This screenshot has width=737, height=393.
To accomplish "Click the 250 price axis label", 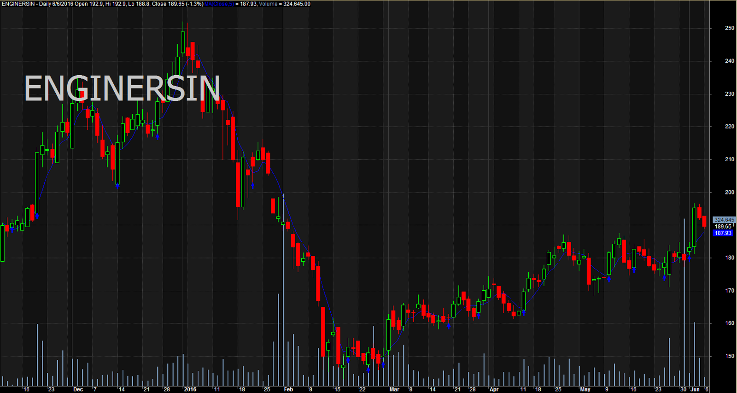I will (730, 28).
